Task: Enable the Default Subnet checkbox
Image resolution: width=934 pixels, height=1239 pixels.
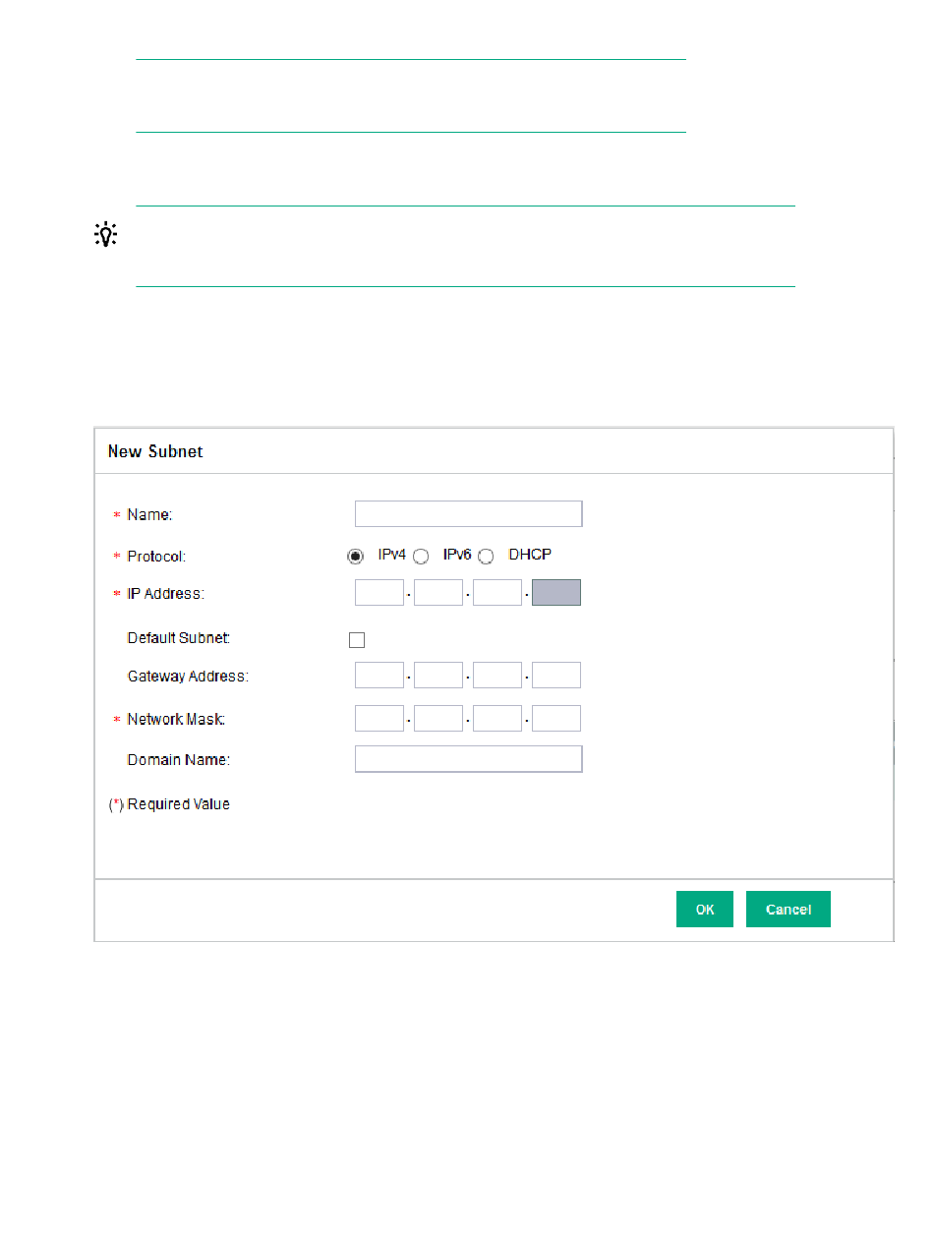Action: (357, 640)
